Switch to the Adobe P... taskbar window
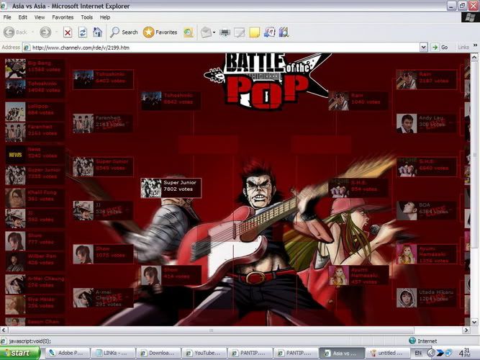 pyautogui.click(x=68, y=353)
